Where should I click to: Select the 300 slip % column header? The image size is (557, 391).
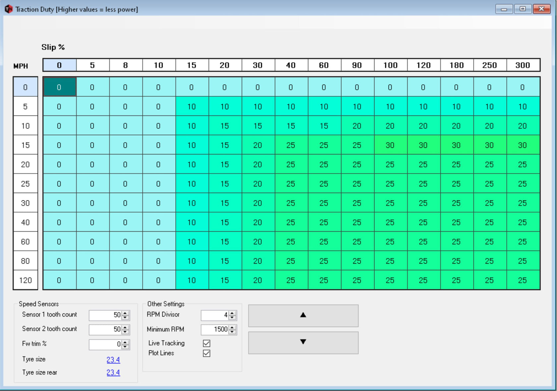[x=523, y=65]
